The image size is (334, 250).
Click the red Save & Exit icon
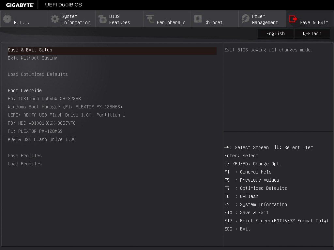pos(293,19)
